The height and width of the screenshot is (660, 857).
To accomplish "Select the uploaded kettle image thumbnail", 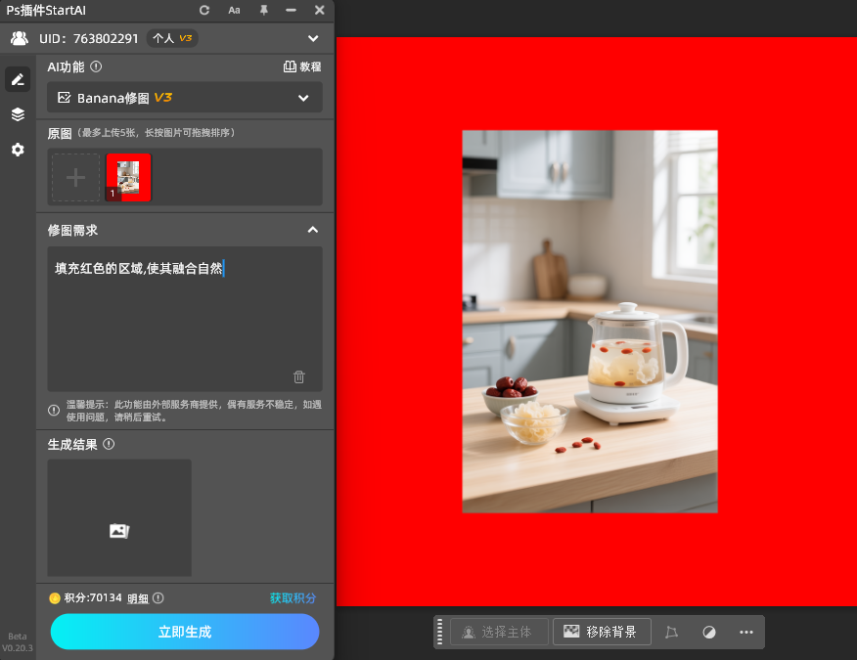I will [128, 177].
